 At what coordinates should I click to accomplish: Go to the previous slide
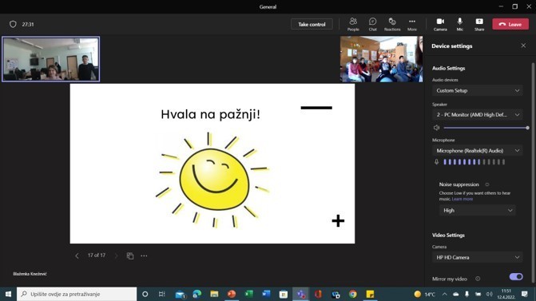coord(77,255)
